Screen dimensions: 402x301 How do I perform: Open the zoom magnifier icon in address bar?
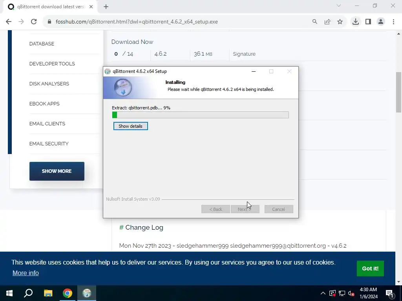pos(314,22)
